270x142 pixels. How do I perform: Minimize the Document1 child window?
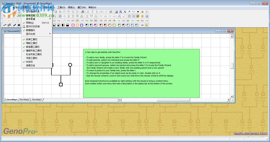[218, 31]
